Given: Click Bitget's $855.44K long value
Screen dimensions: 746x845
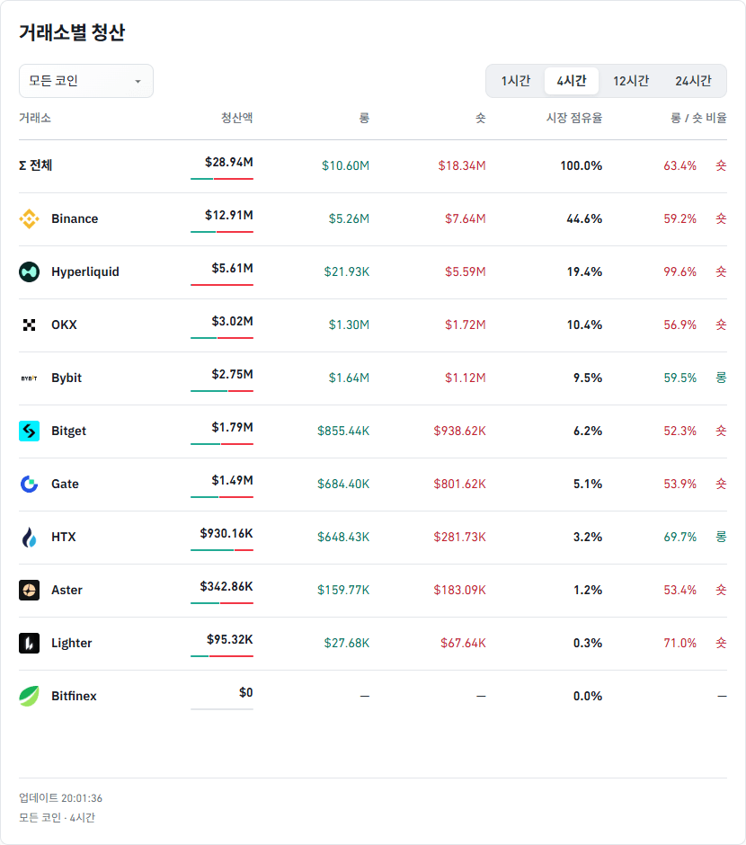Looking at the screenshot, I should point(343,431).
